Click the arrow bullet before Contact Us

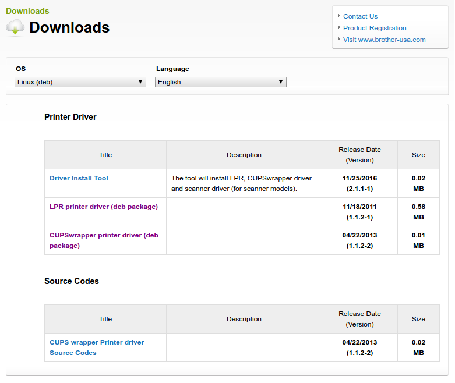339,16
